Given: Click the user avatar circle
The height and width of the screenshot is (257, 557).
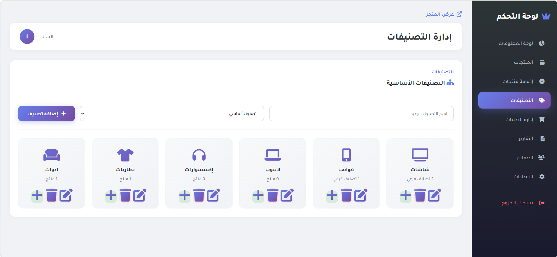Looking at the screenshot, I should click(x=27, y=37).
